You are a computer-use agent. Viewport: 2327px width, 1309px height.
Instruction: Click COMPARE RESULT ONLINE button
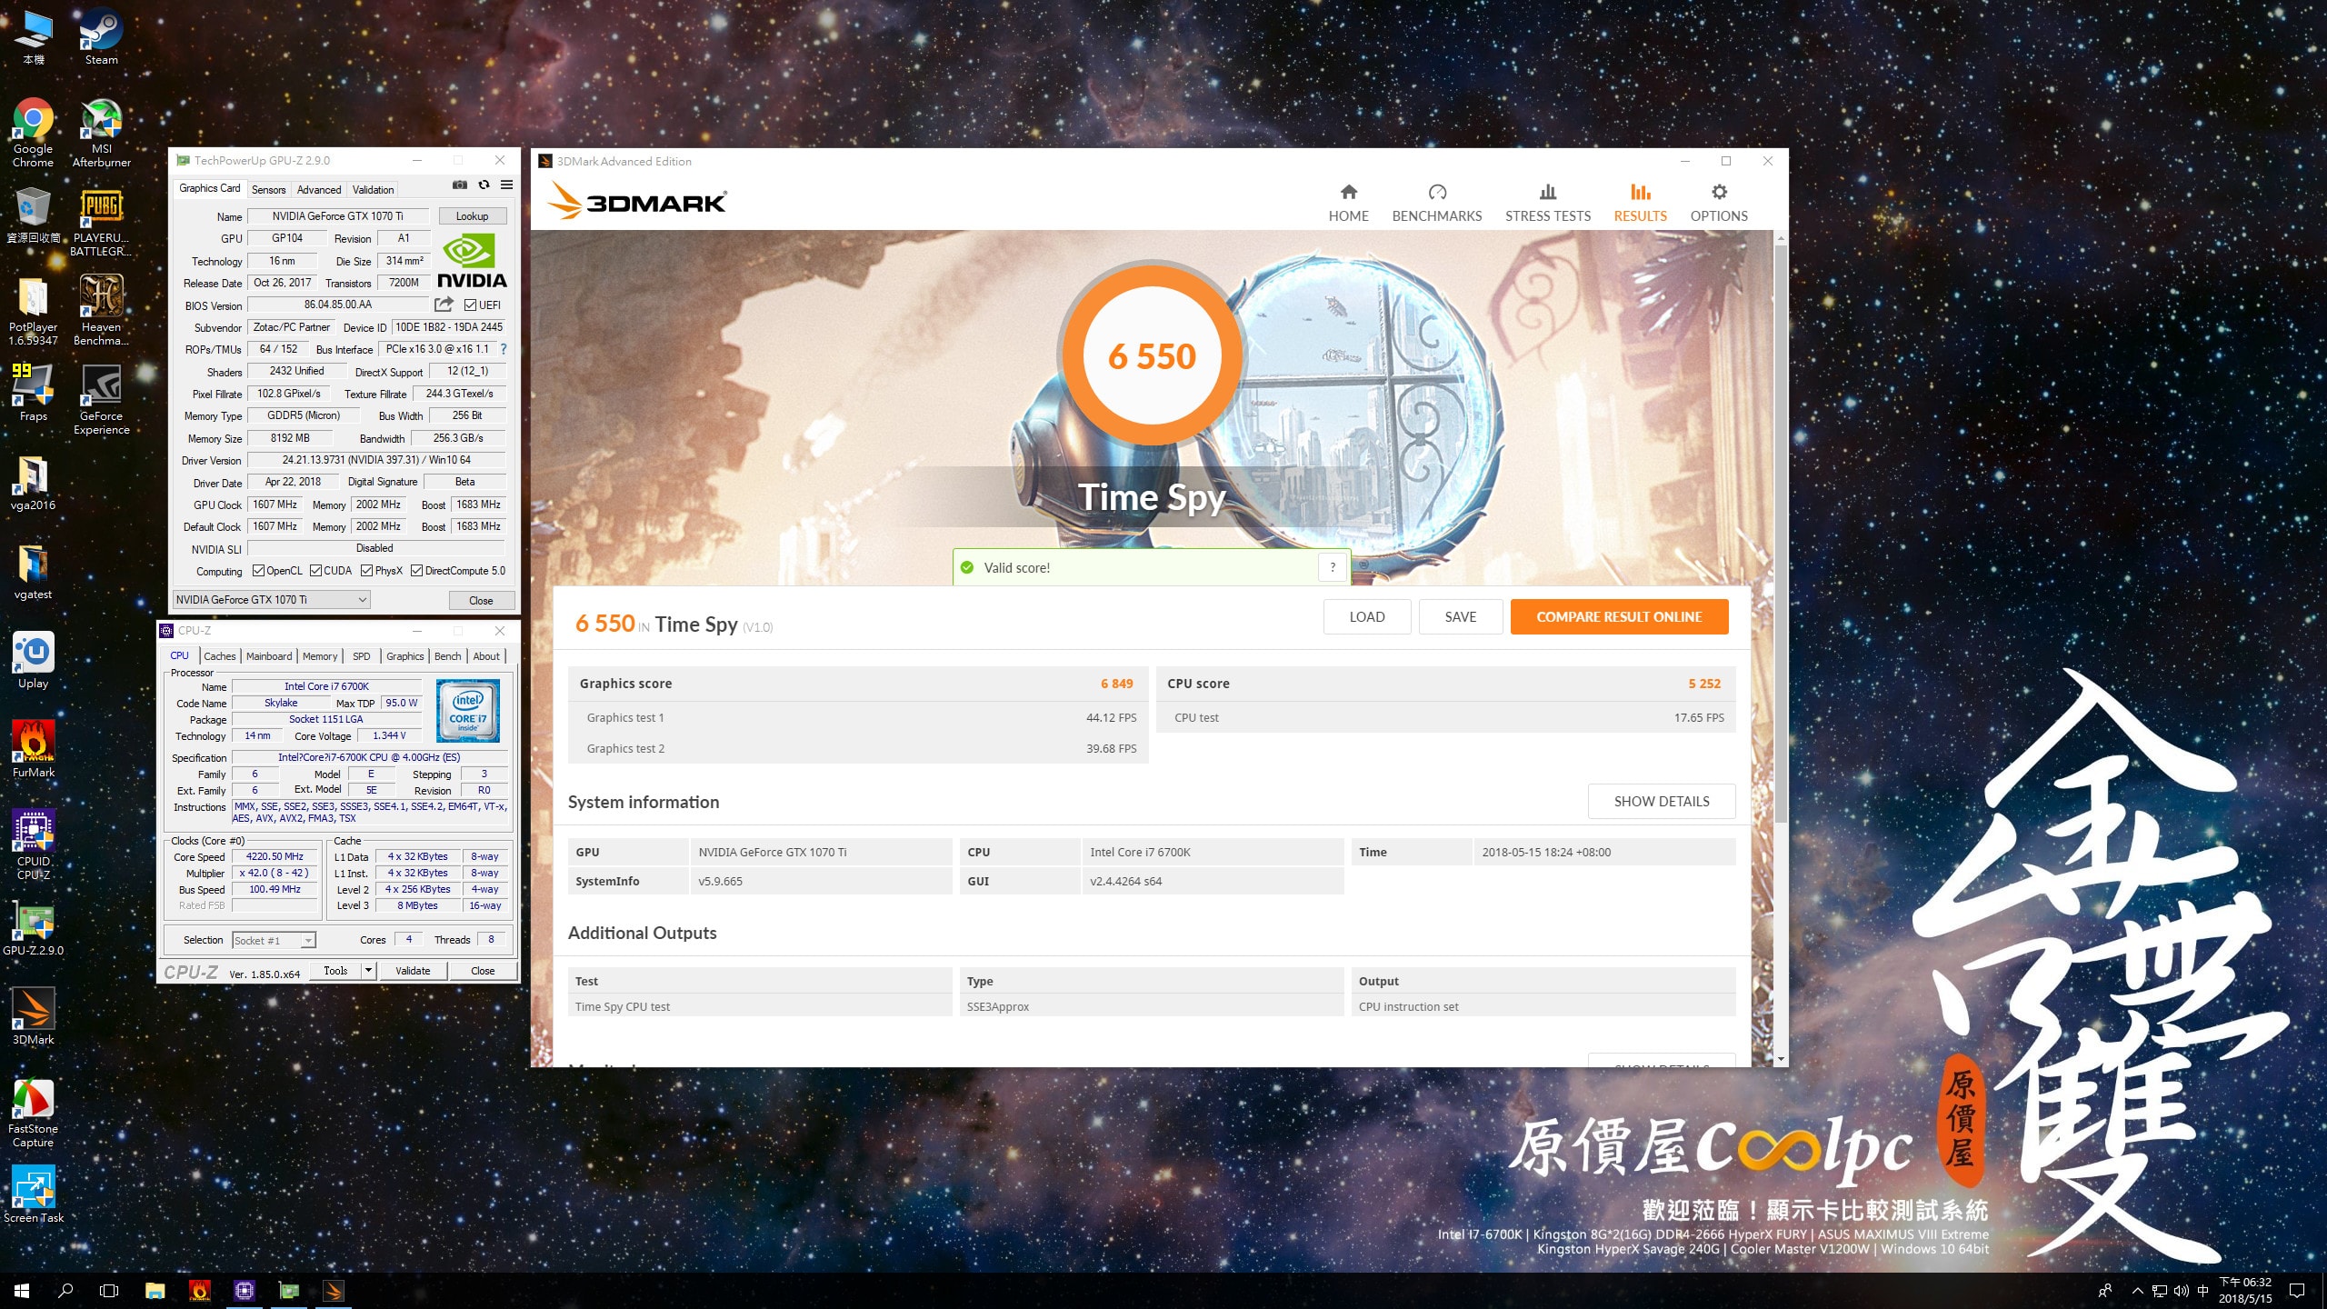coord(1618,616)
